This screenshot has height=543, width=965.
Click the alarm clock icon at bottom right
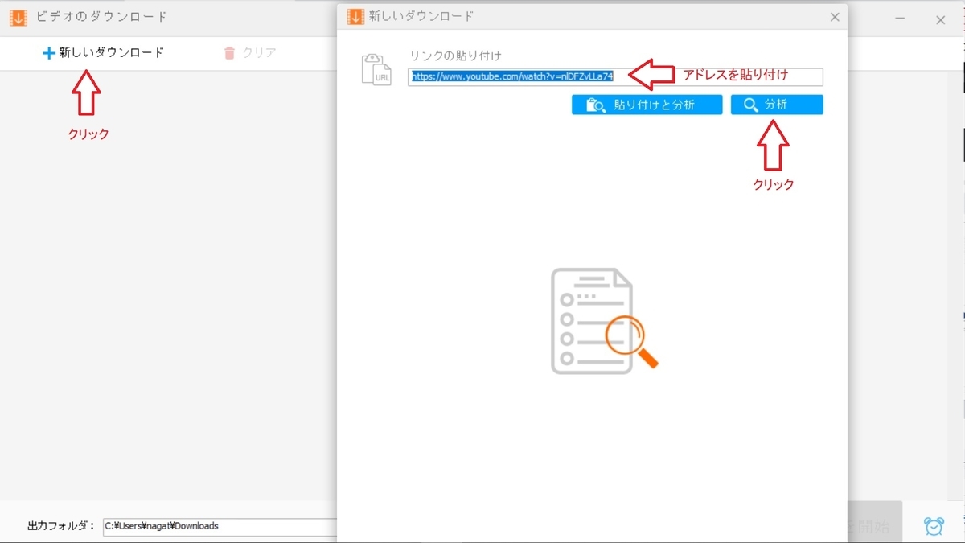pyautogui.click(x=934, y=526)
